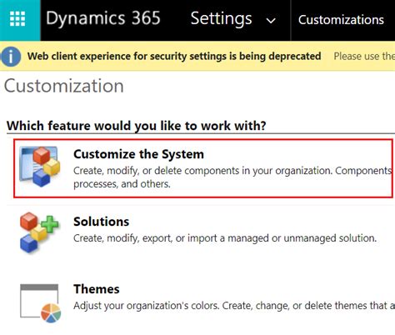Click the deprecation warning banner text
The height and width of the screenshot is (335, 395).
pos(174,57)
